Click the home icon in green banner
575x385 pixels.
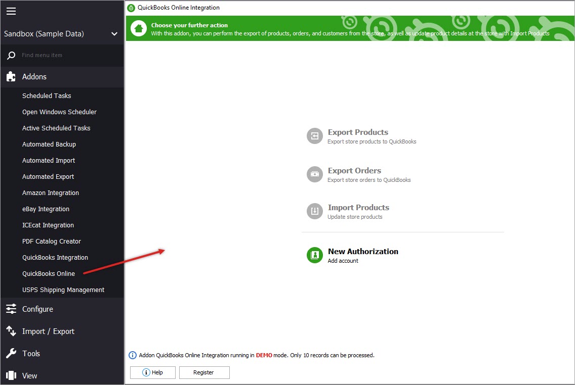tap(139, 28)
